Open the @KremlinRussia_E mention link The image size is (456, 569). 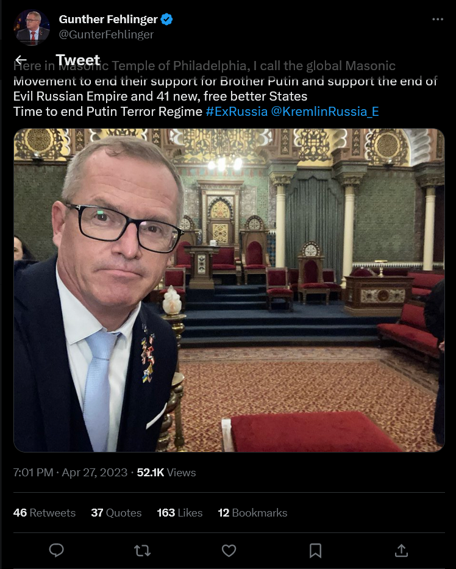[x=325, y=112]
